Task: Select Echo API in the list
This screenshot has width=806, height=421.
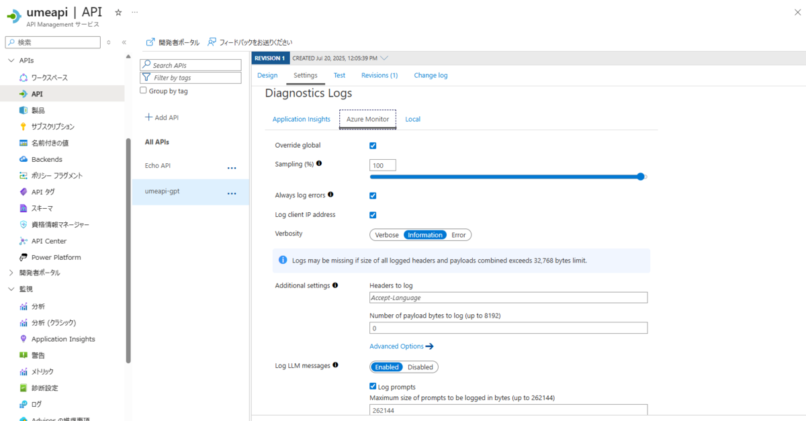Action: [x=158, y=165]
